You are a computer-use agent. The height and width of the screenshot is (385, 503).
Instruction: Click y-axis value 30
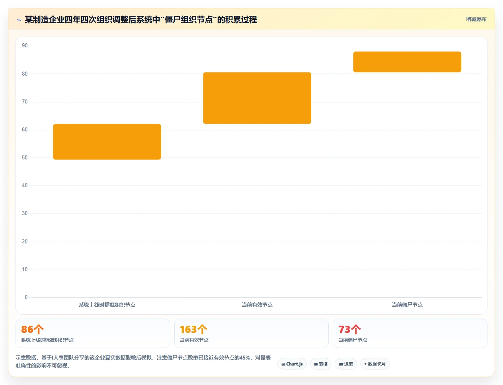(25, 213)
